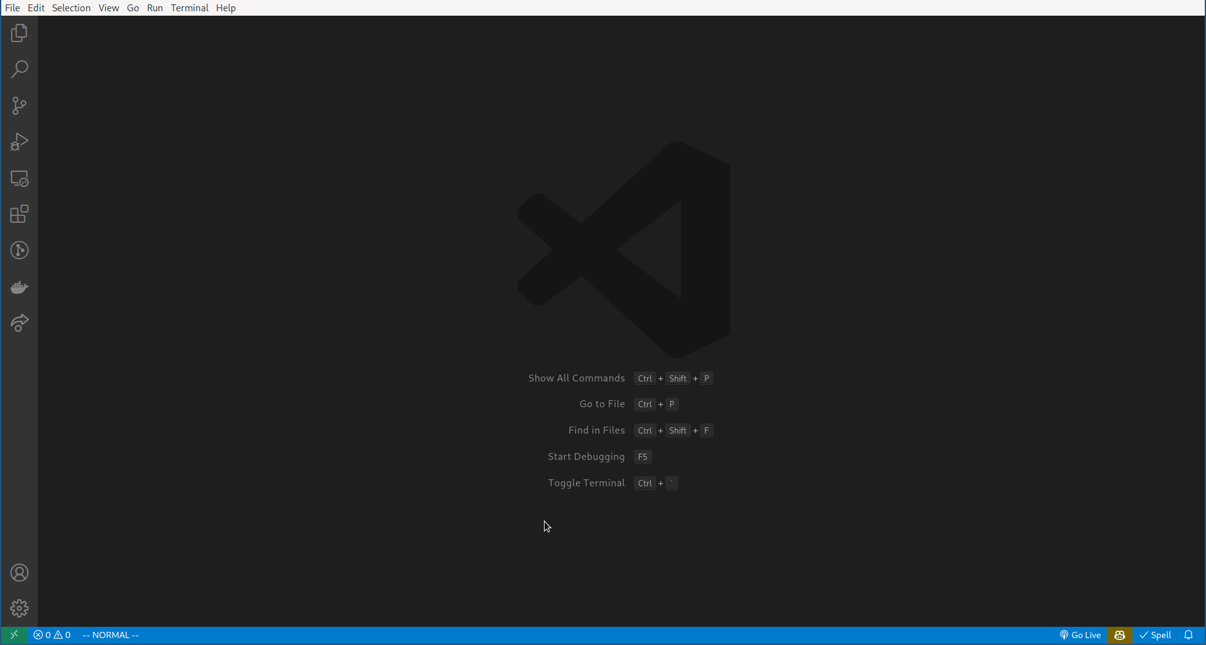The height and width of the screenshot is (645, 1206).
Task: Open the Explorer view
Action: [x=19, y=33]
